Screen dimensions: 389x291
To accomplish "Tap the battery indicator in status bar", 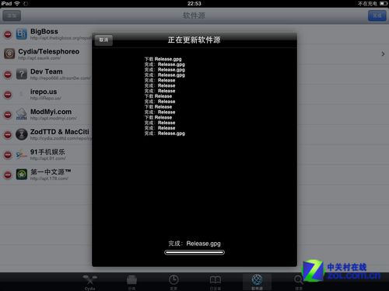I will click(384, 4).
